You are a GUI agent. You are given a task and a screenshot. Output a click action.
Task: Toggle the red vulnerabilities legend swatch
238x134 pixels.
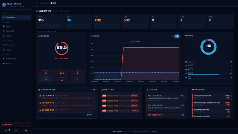(135, 41)
